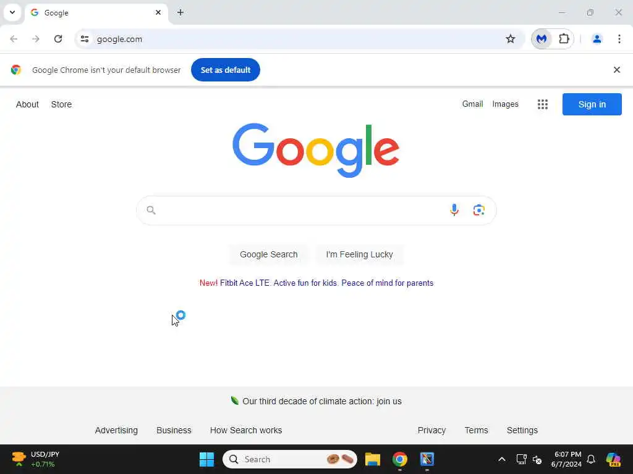This screenshot has width=633, height=474.
Task: Bookmark this page with the star icon
Action: (x=510, y=39)
